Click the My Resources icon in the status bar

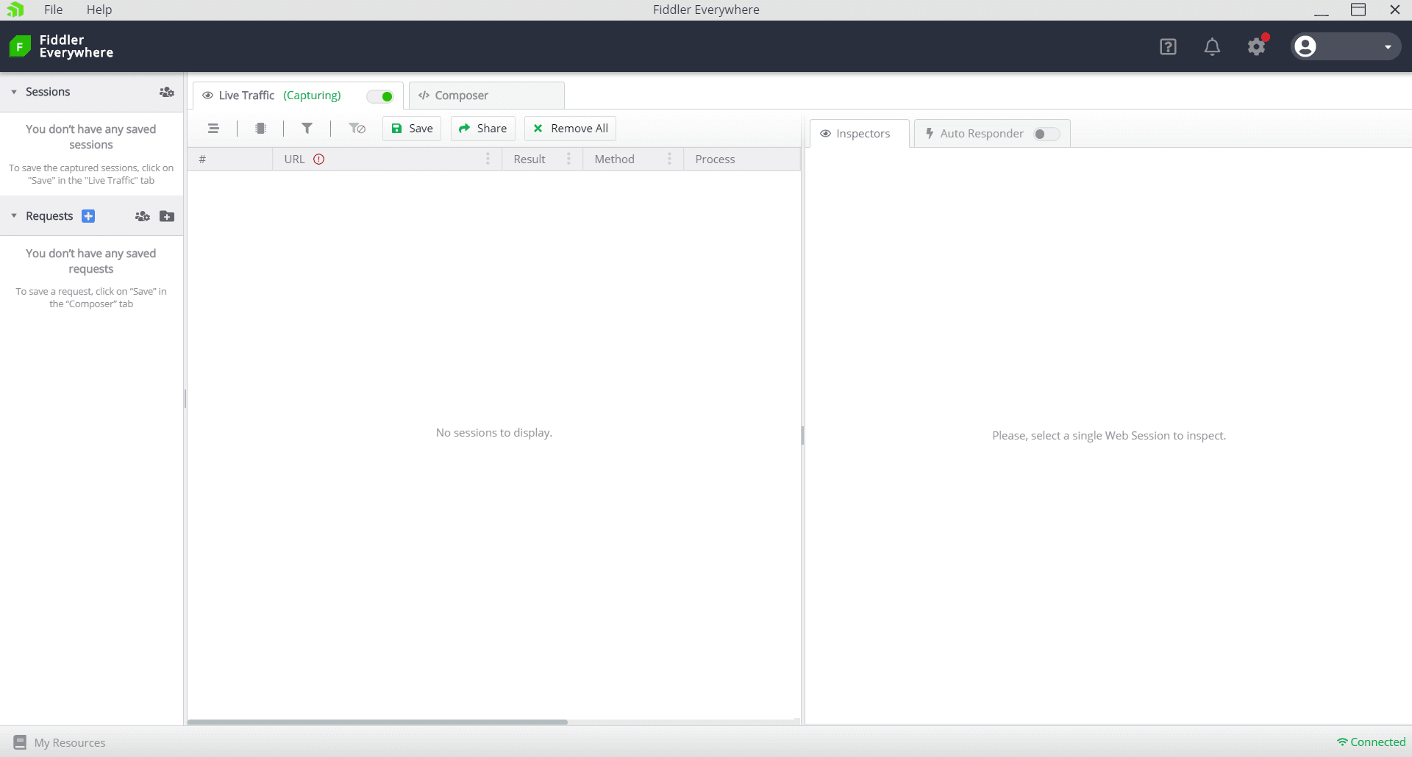click(20, 742)
